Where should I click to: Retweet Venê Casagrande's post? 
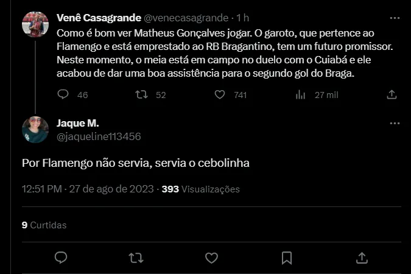click(141, 95)
